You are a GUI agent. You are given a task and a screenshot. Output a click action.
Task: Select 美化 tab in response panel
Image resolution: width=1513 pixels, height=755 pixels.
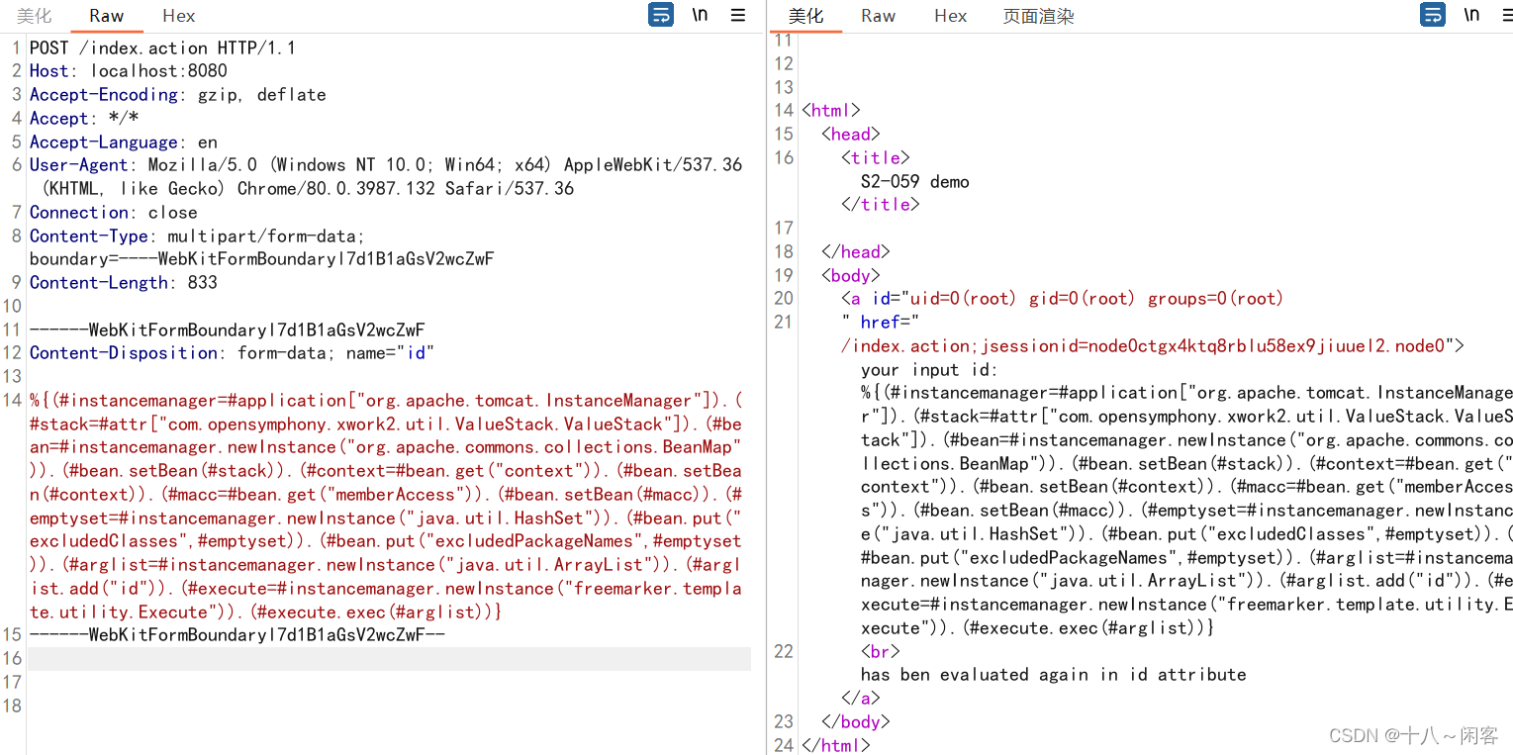(x=805, y=16)
